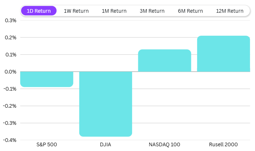
Task: Click the Rusell 2000 axis label
Action: click(x=223, y=145)
